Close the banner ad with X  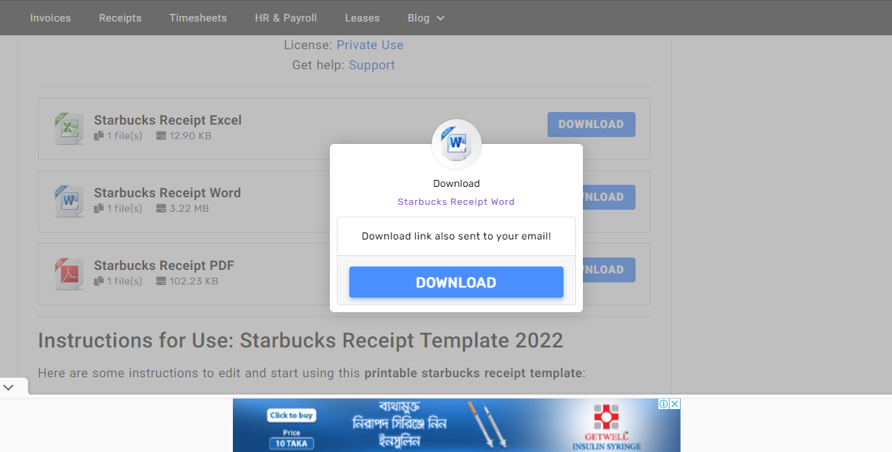pos(674,404)
